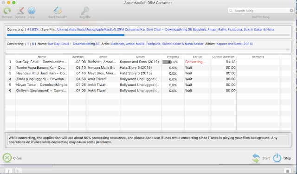Click the 41.63% converting percentage text

tap(33, 29)
